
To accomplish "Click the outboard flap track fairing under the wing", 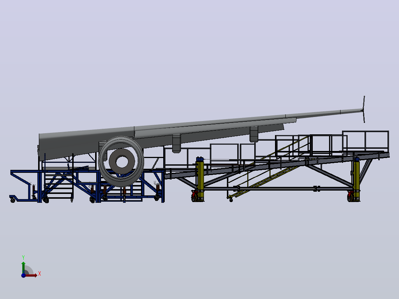I will (254, 134).
